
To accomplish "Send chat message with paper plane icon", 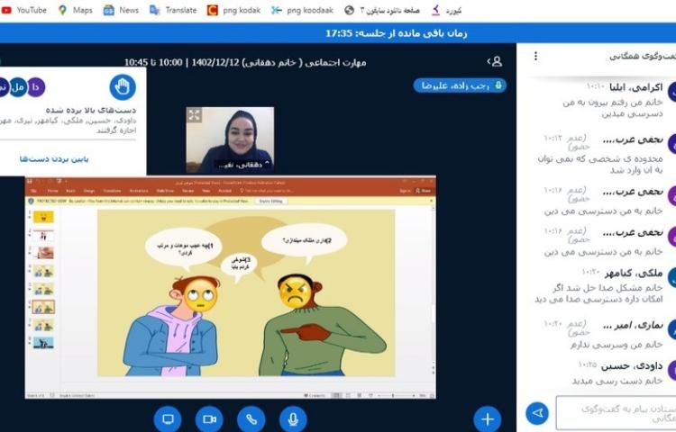I will [537, 413].
